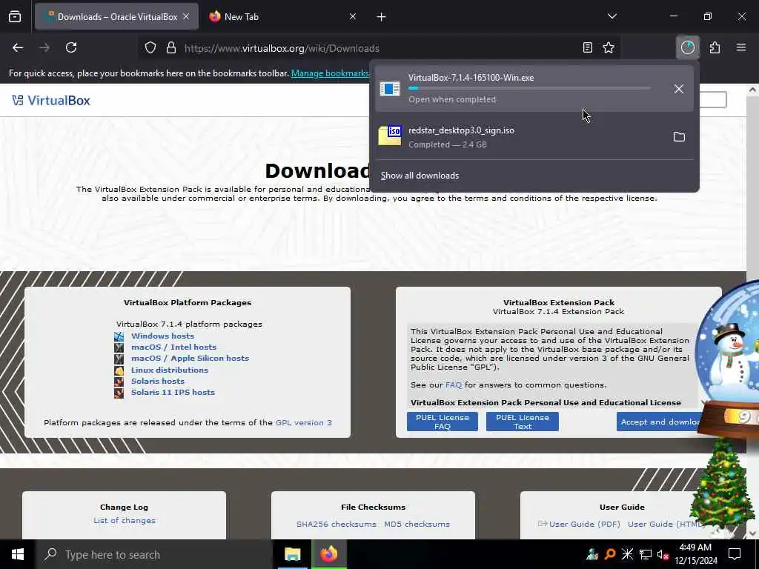Open the Windows Start menu
This screenshot has width=759, height=569.
click(18, 554)
